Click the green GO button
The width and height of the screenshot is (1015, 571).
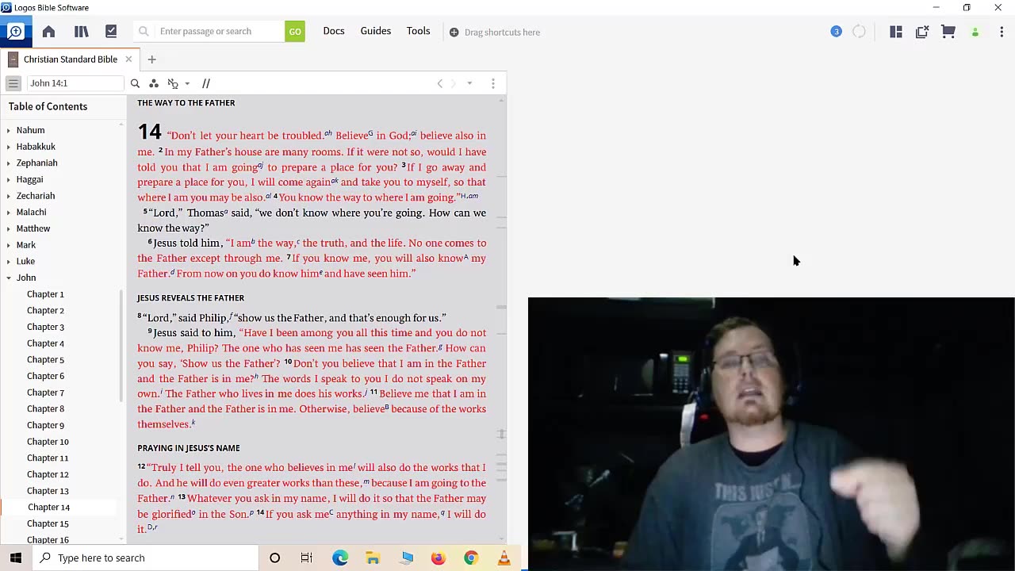point(295,32)
